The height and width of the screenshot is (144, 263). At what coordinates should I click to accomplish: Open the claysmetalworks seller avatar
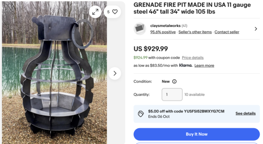[x=140, y=29]
